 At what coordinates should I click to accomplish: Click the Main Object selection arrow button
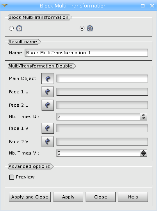(48, 78)
